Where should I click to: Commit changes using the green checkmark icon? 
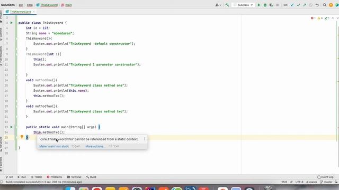tap(299, 5)
